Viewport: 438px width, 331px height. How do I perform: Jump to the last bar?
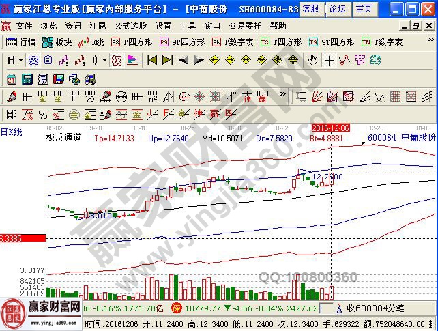167,60
